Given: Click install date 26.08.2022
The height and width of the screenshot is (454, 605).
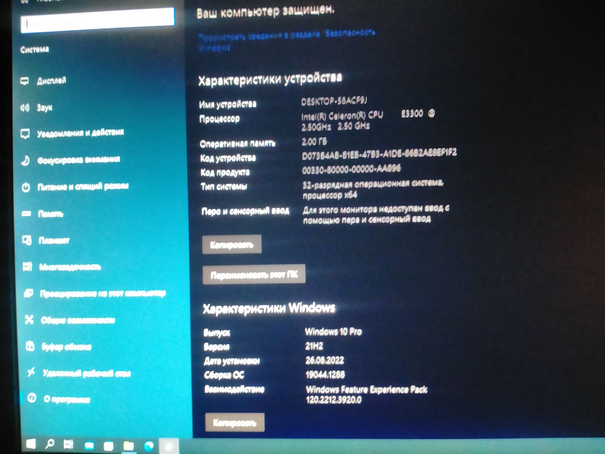Looking at the screenshot, I should coord(325,360).
